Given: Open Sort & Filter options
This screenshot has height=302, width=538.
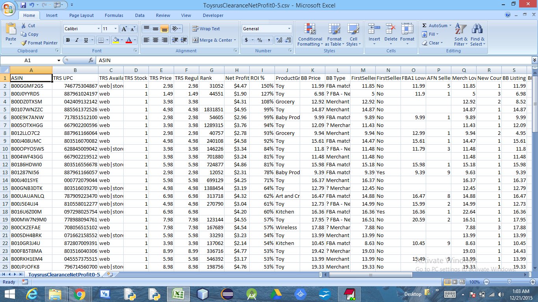Looking at the screenshot, I should pyautogui.click(x=461, y=35).
